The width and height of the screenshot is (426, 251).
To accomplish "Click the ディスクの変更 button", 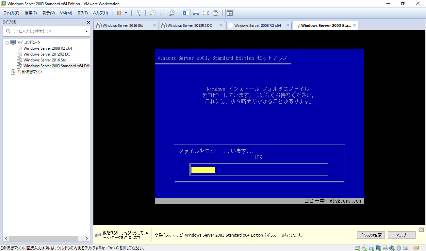I will click(x=370, y=235).
